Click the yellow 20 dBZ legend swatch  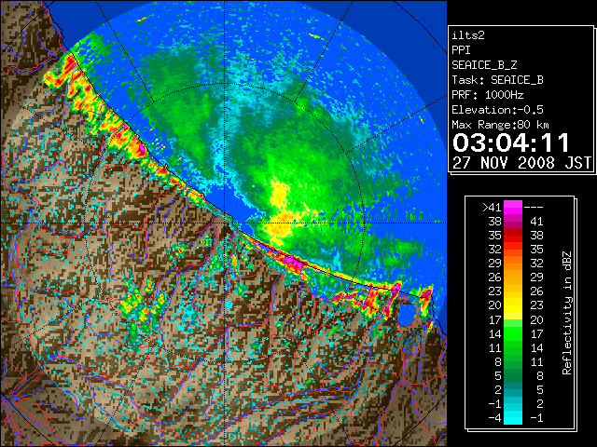[513, 305]
